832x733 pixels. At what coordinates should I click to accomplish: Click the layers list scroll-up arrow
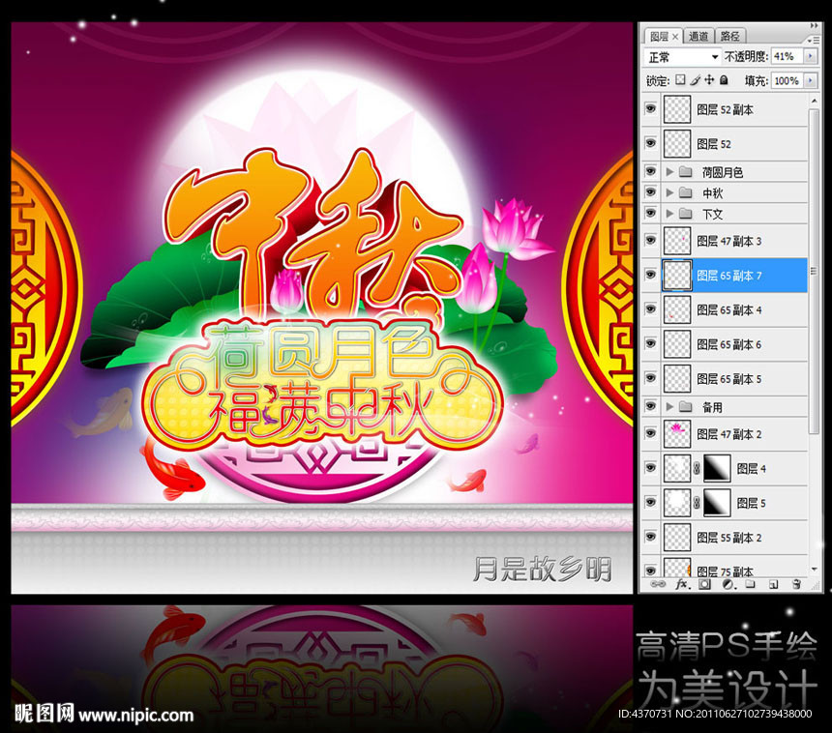(814, 101)
